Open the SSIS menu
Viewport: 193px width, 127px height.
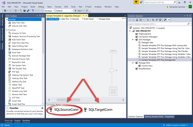point(66,7)
